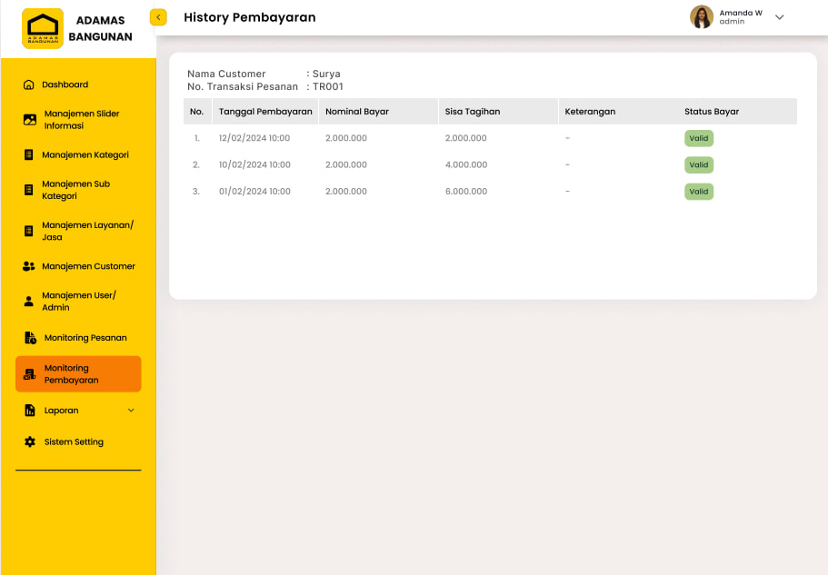Click Amanda W profile avatar
Screen dimensions: 828x575
coord(702,17)
